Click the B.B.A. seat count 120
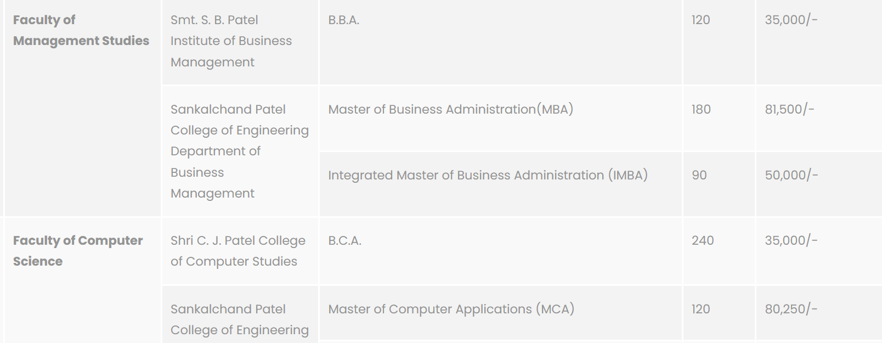Viewport: 882px width, 343px height. (x=700, y=20)
